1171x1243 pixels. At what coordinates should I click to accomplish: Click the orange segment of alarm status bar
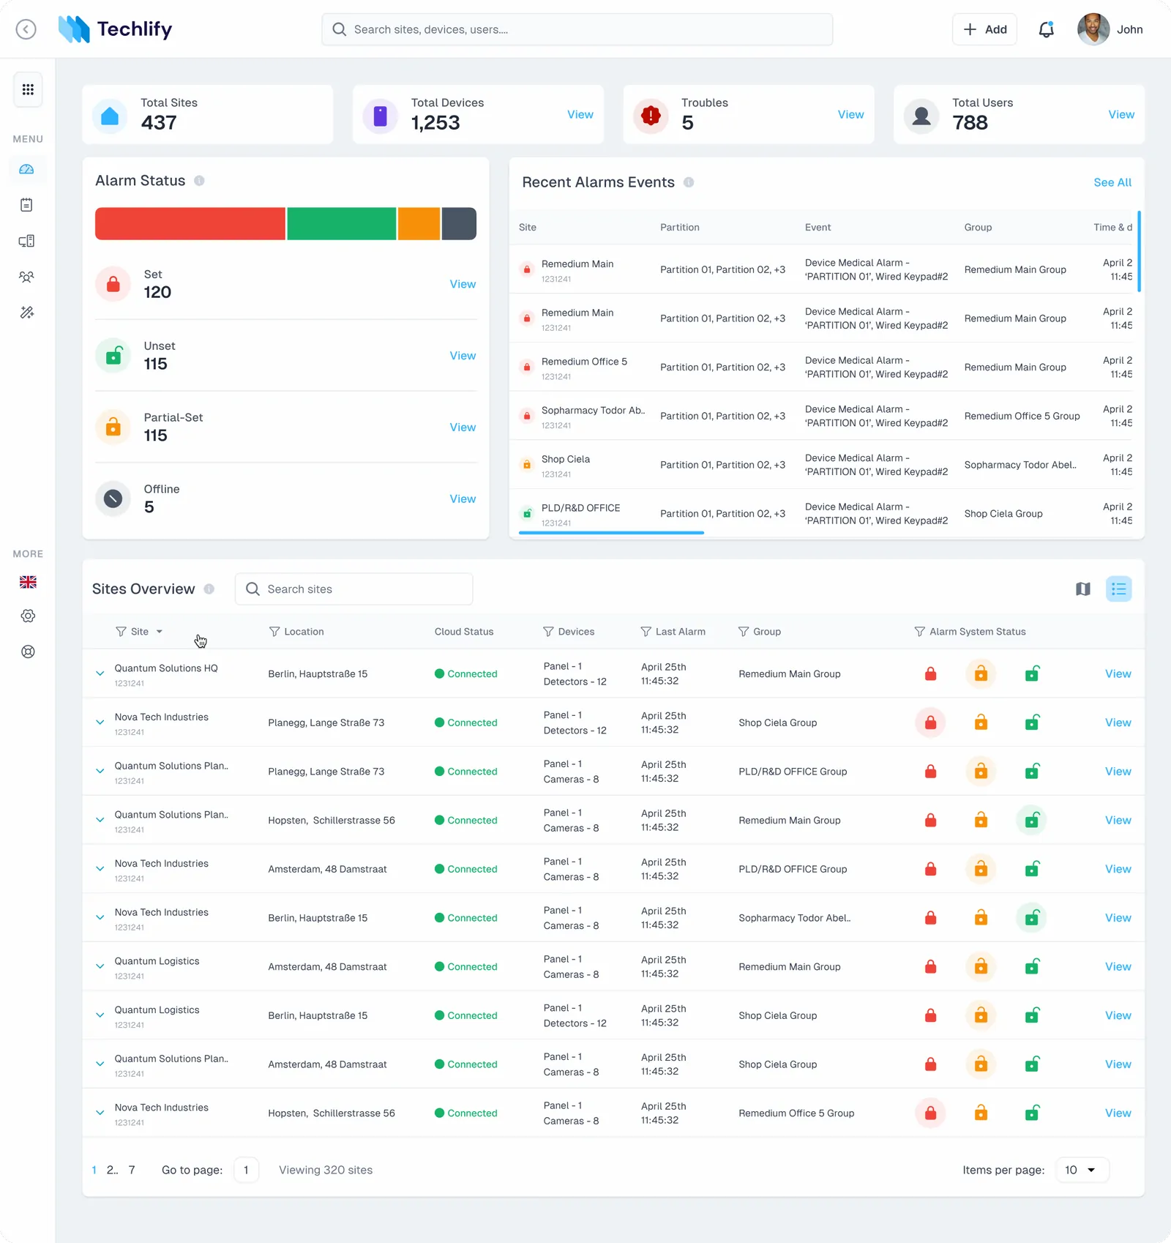coord(419,223)
